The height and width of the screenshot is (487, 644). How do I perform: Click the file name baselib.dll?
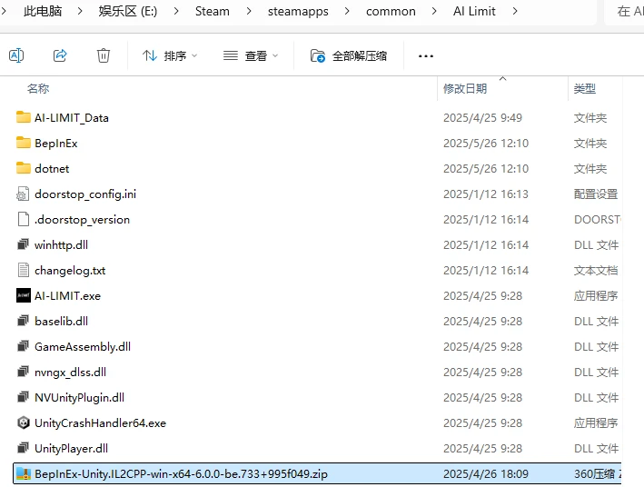[61, 321]
